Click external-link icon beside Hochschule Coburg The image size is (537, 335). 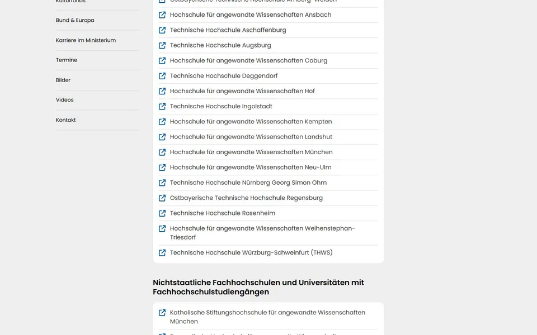[x=162, y=61]
